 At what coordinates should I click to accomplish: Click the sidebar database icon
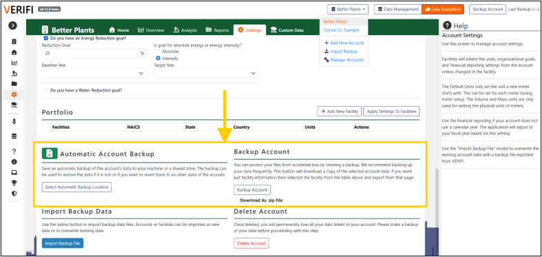pyautogui.click(x=14, y=136)
